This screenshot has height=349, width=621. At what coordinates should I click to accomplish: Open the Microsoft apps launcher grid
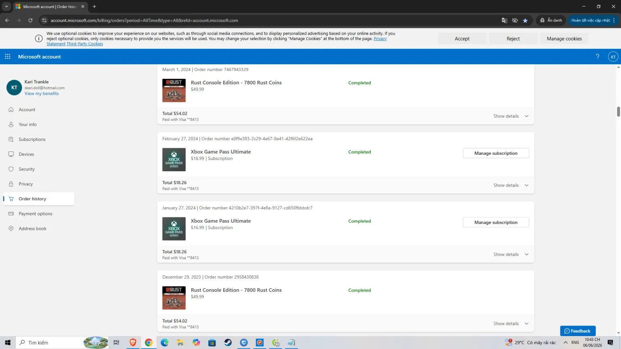tap(8, 57)
